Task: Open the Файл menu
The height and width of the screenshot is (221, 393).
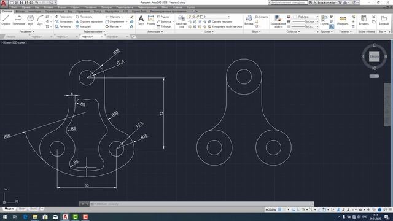Action: pyautogui.click(x=14, y=7)
